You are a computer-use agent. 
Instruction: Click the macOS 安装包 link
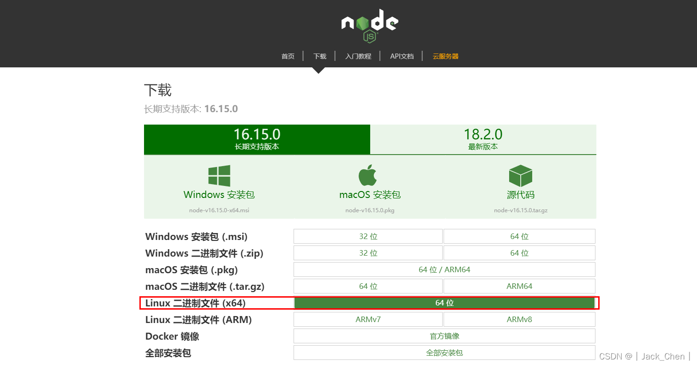coord(370,195)
